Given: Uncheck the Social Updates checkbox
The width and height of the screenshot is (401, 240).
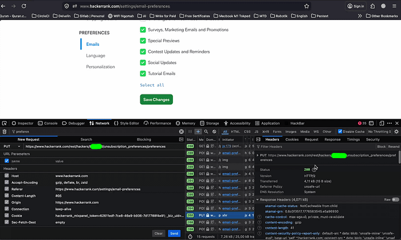Looking at the screenshot, I should point(143,62).
